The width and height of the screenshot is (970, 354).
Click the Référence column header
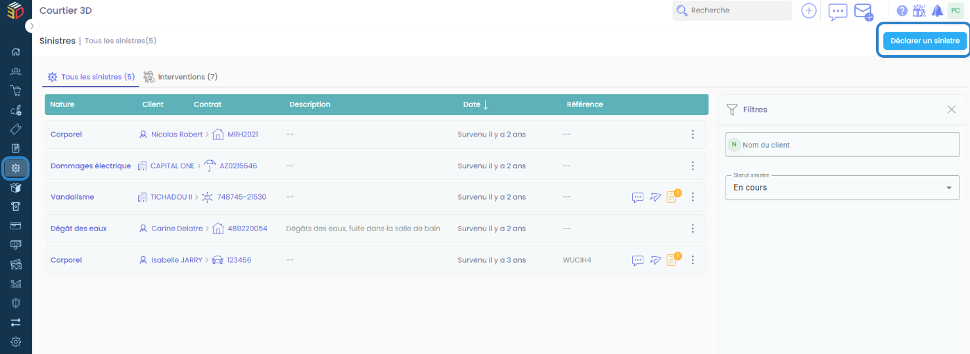click(585, 104)
